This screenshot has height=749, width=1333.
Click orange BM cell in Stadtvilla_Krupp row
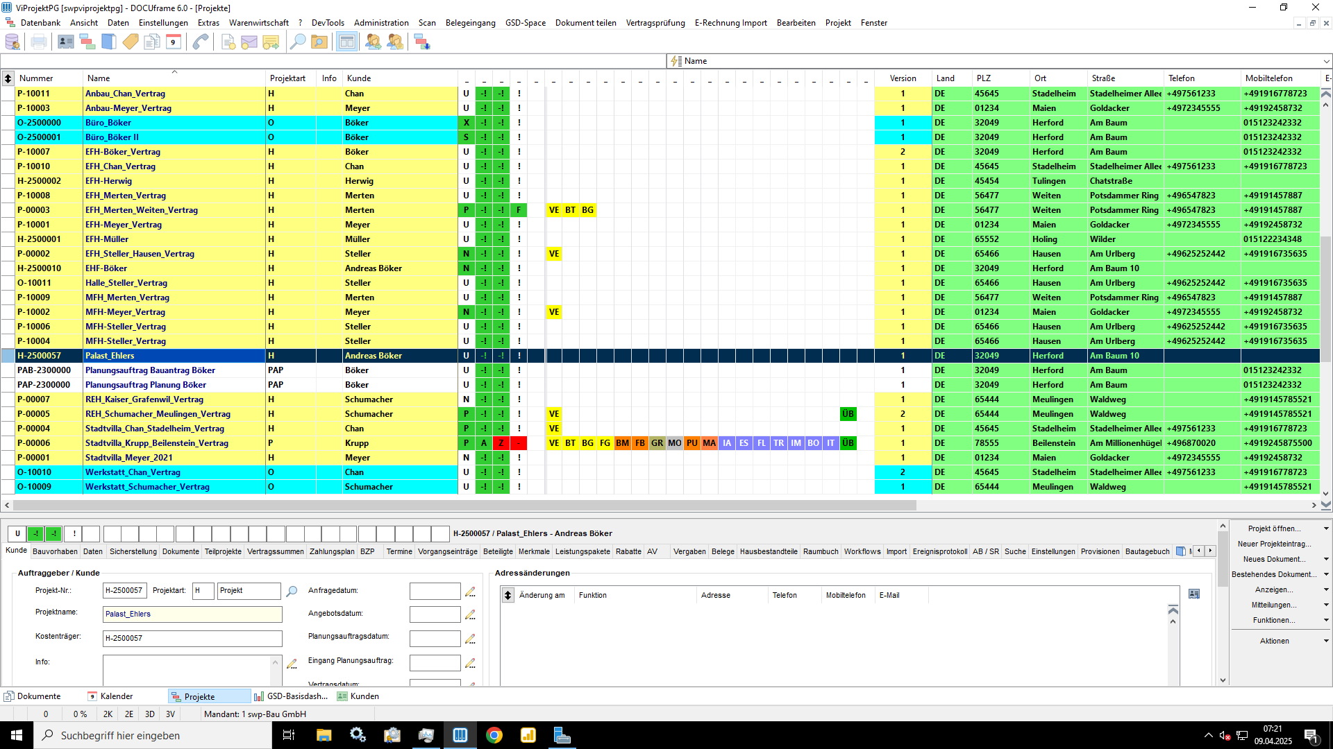(623, 443)
